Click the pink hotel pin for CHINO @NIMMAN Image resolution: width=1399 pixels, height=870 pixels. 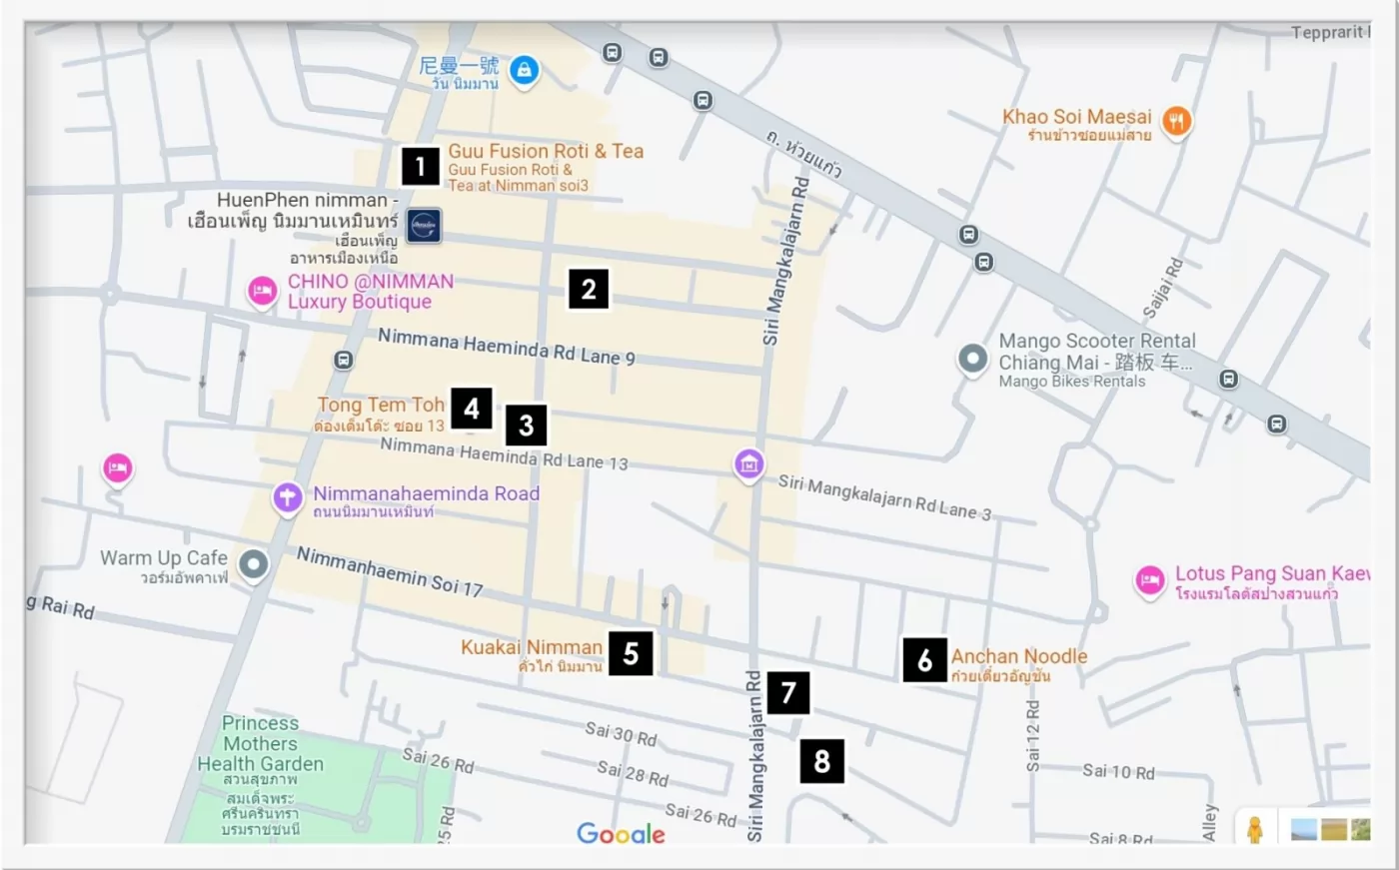coord(262,291)
